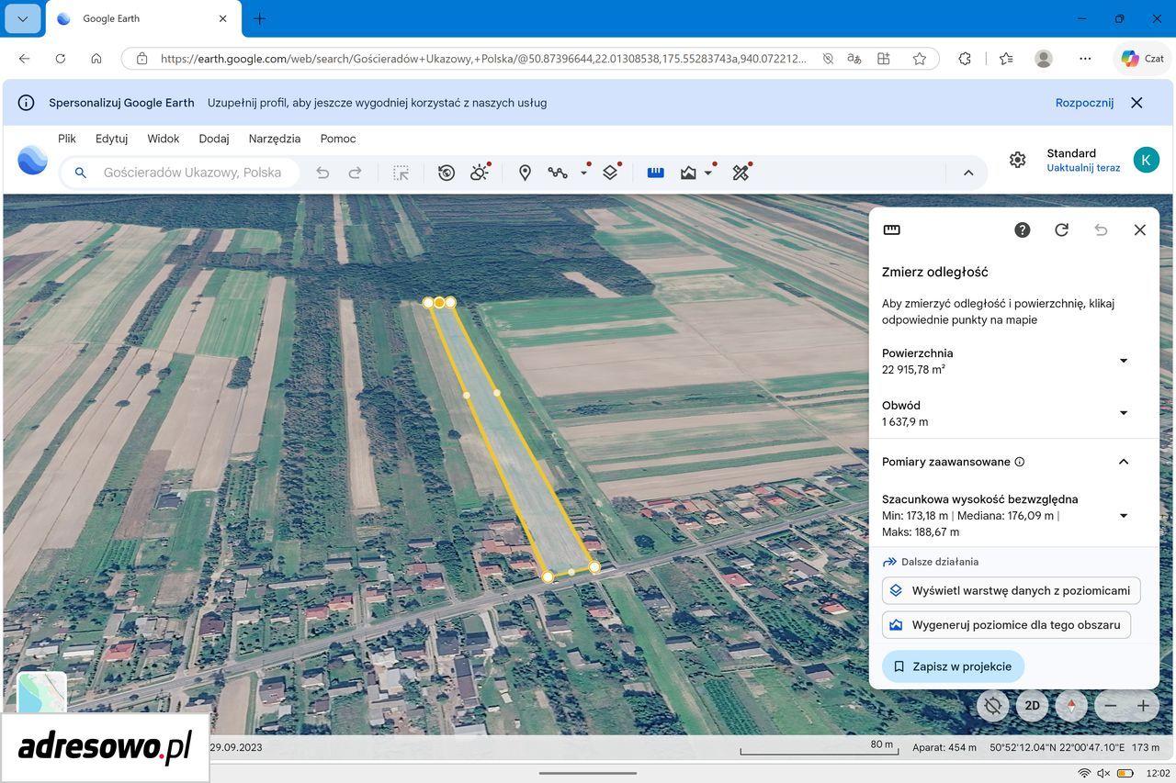Open the Plik menu
The width and height of the screenshot is (1176, 783).
pyautogui.click(x=67, y=139)
